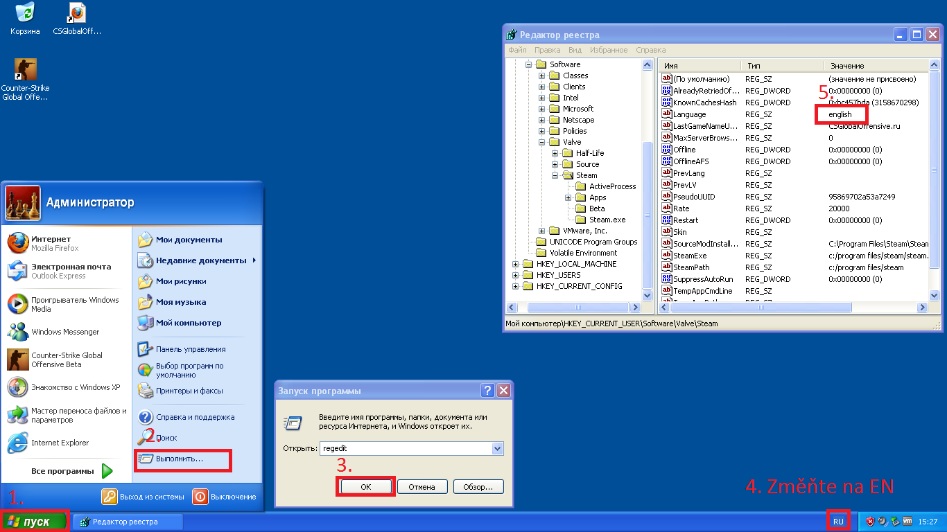The height and width of the screenshot is (532, 947).
Task: Open Outlook Express 'Электронная почта' entry
Action: click(x=66, y=271)
